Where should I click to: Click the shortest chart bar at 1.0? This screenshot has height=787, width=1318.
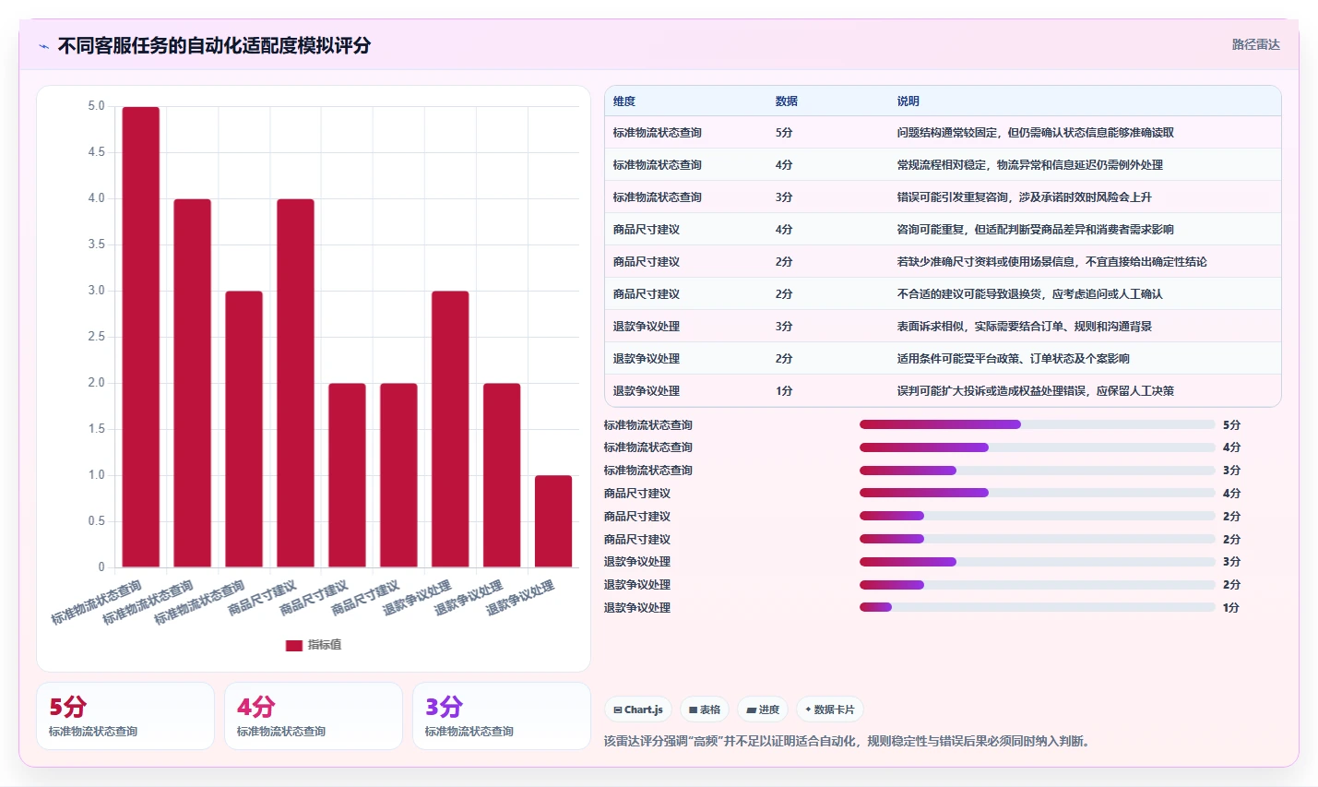tap(553, 521)
